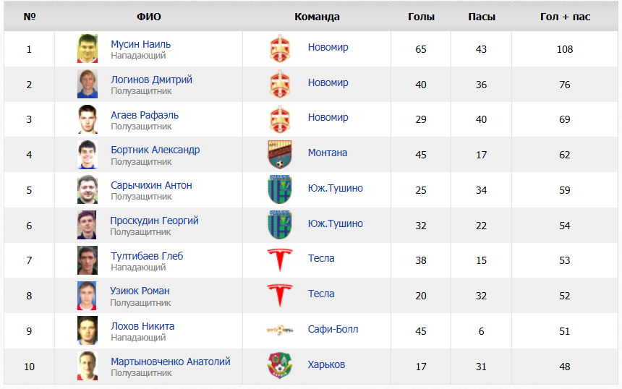
Task: Click Харьков team crest icon
Action: pyautogui.click(x=280, y=365)
